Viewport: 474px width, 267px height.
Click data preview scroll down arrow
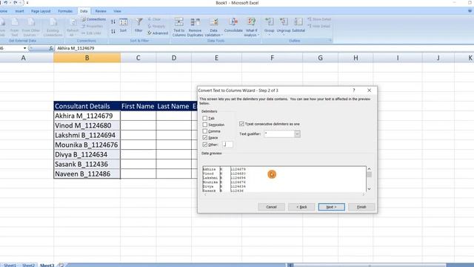point(369,189)
